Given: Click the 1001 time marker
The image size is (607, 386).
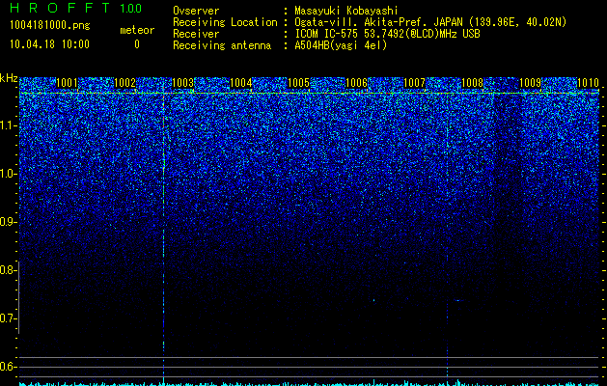Looking at the screenshot, I should pyautogui.click(x=67, y=83).
